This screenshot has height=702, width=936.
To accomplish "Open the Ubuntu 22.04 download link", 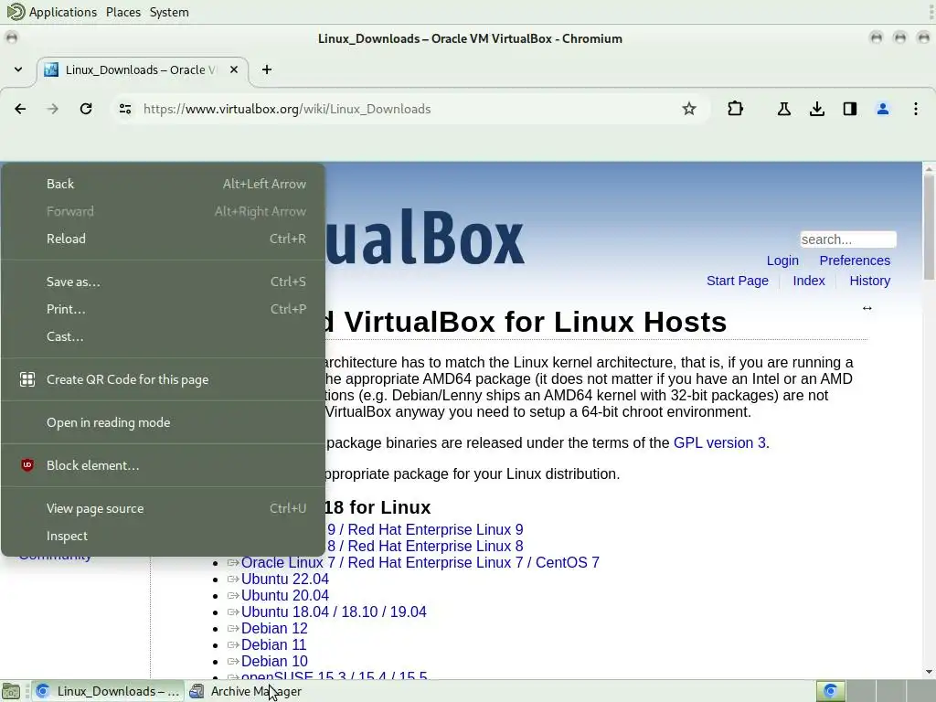I will [x=285, y=579].
